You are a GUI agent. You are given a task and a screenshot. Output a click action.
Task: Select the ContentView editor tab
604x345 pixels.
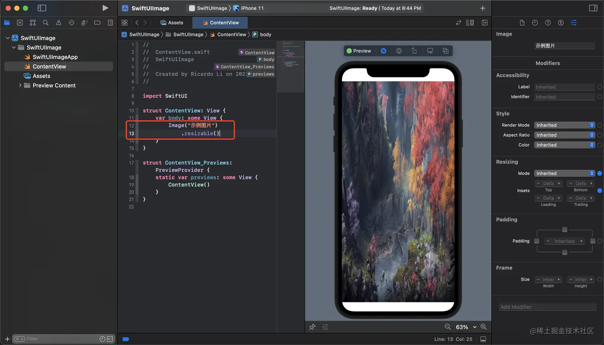pos(220,23)
